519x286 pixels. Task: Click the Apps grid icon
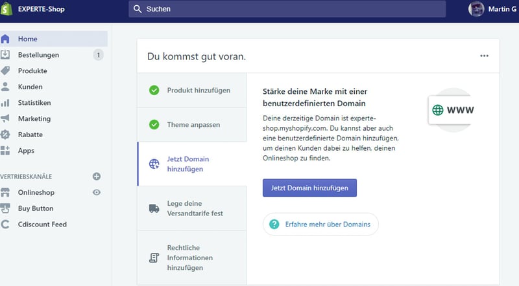(x=6, y=151)
